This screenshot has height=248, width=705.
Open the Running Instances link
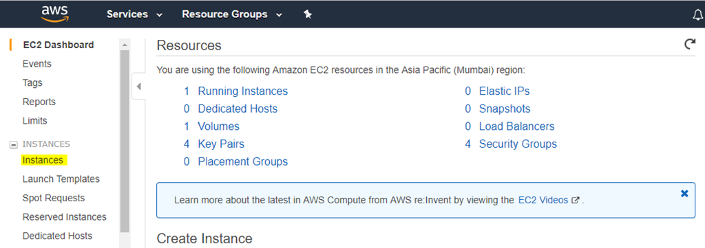243,91
